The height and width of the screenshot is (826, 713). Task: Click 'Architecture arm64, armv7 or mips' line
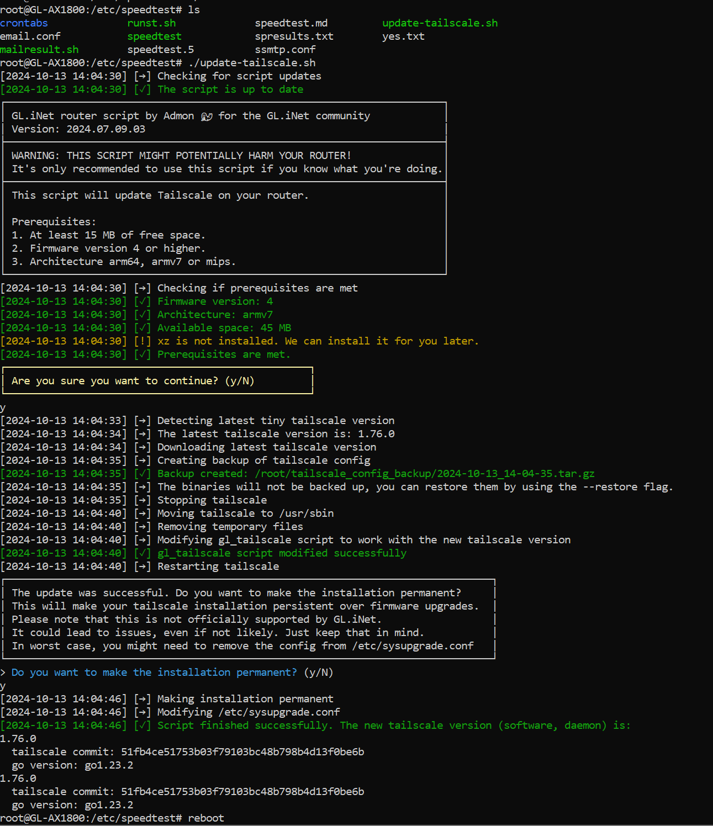tap(124, 262)
